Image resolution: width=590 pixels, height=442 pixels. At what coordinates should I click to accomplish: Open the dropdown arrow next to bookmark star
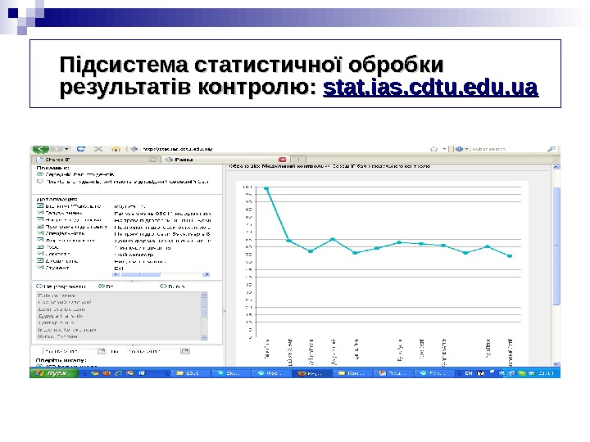coord(444,149)
